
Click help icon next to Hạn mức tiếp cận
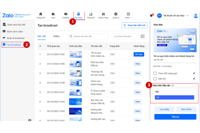coord(173,85)
